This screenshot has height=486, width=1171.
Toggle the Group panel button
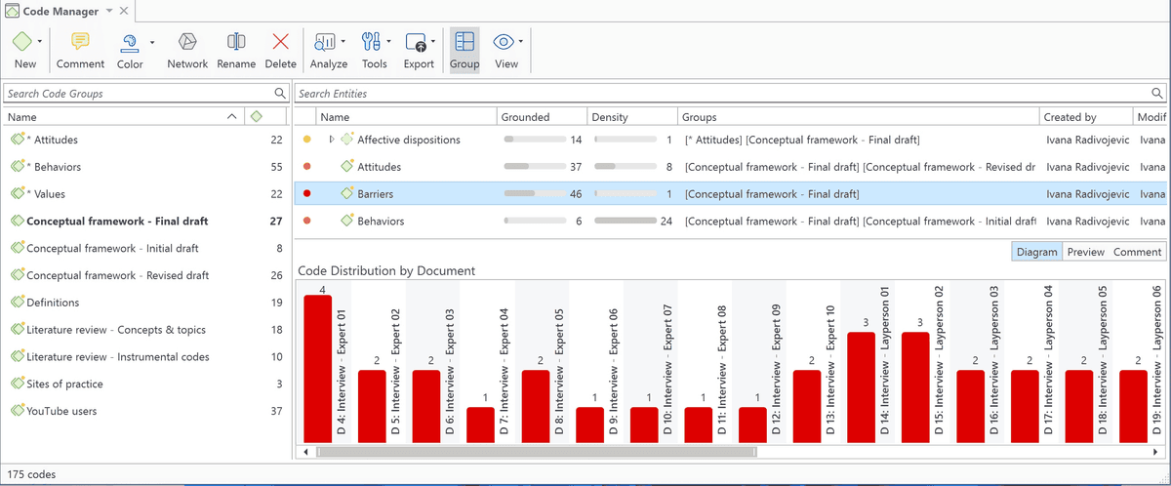coord(464,50)
